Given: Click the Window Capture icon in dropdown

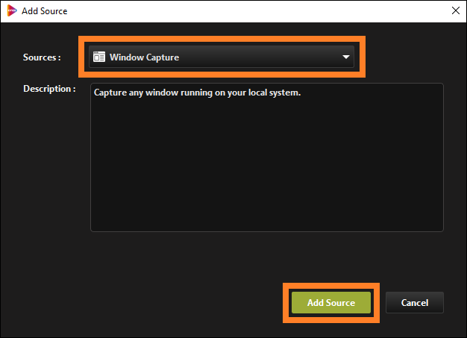Looking at the screenshot, I should (99, 57).
